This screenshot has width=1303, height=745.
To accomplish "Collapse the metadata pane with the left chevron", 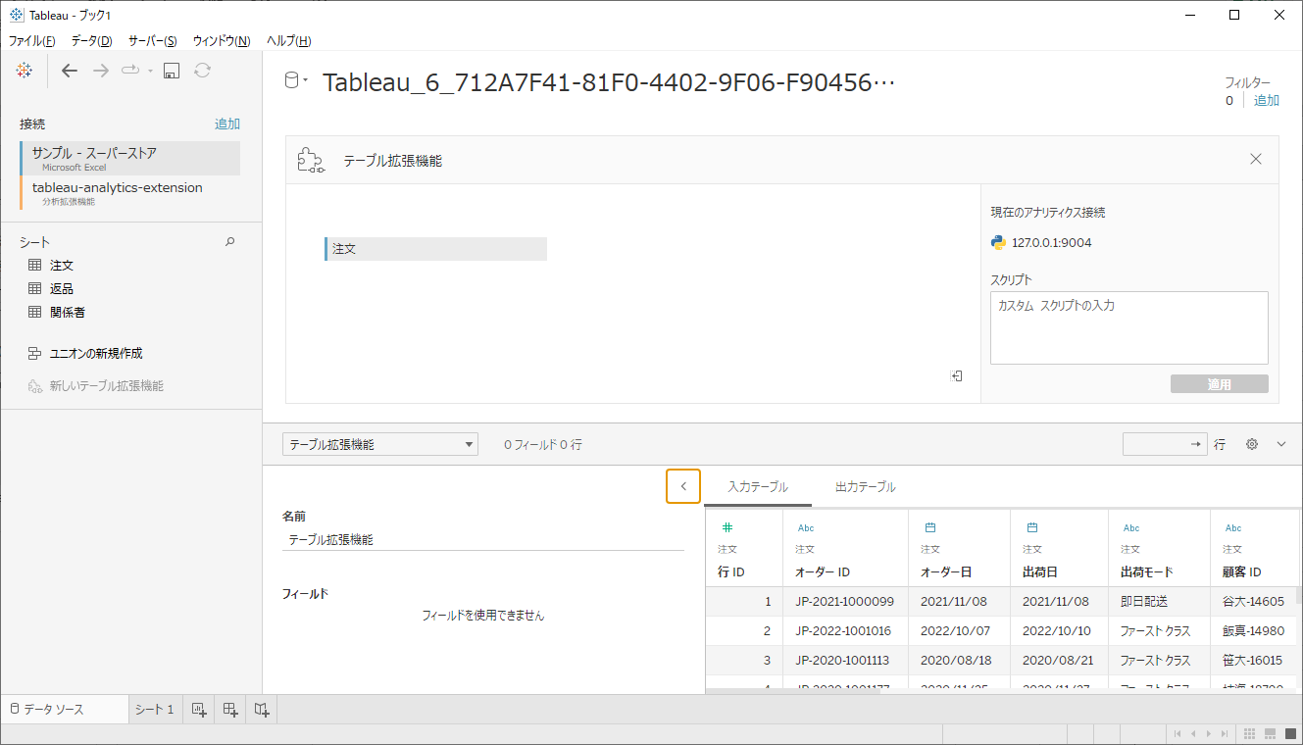I will pos(683,486).
